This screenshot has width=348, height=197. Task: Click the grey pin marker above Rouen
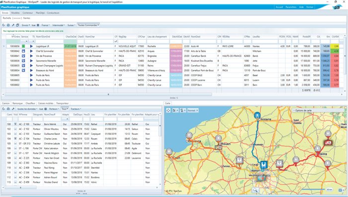218,139
